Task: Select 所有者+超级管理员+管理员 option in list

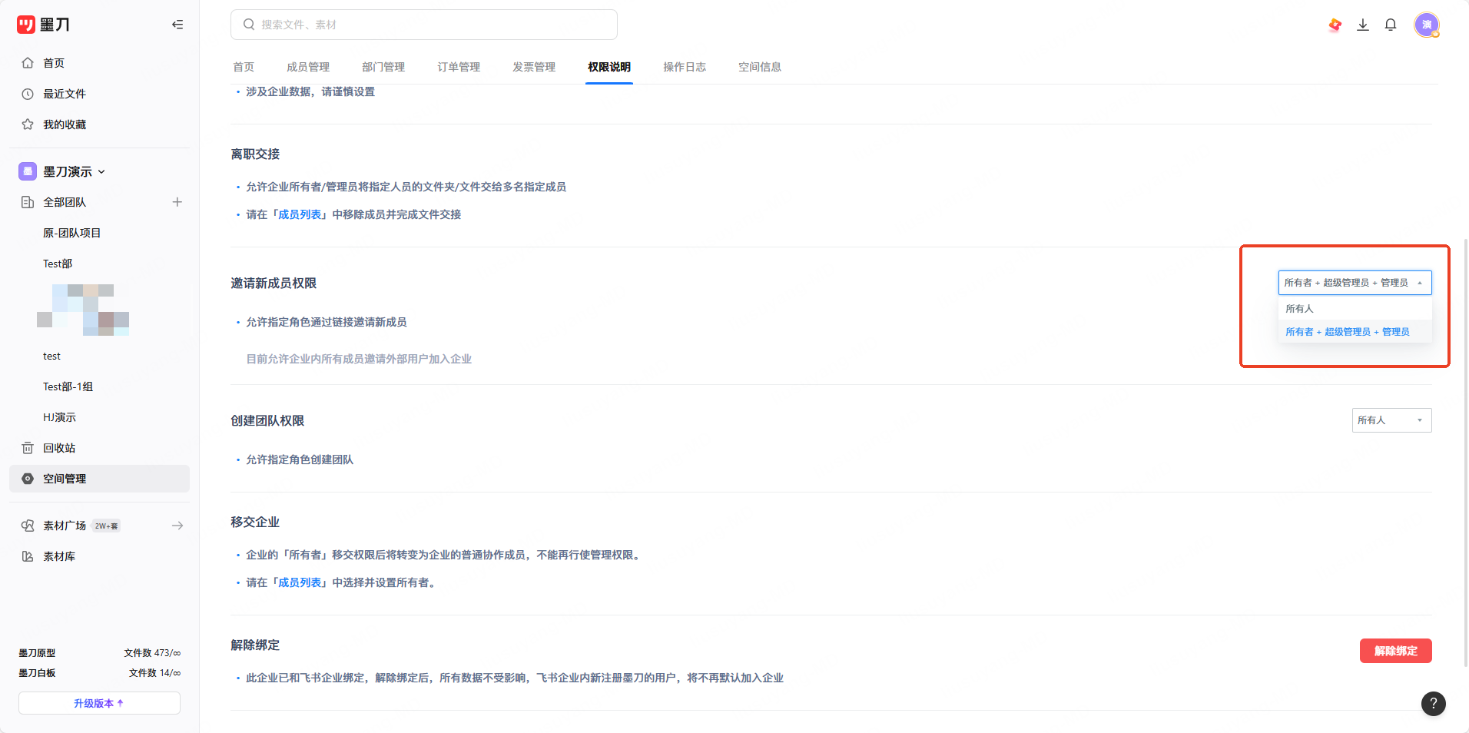Action: click(1355, 332)
